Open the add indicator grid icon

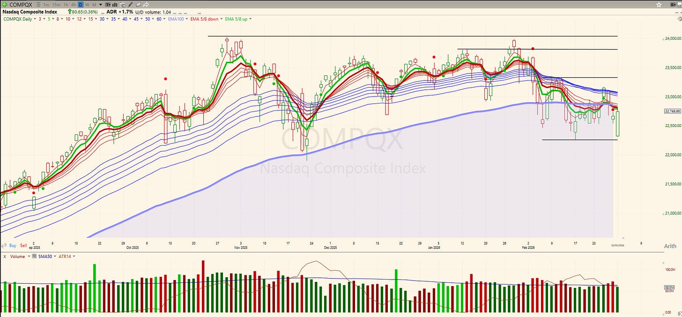122,5
